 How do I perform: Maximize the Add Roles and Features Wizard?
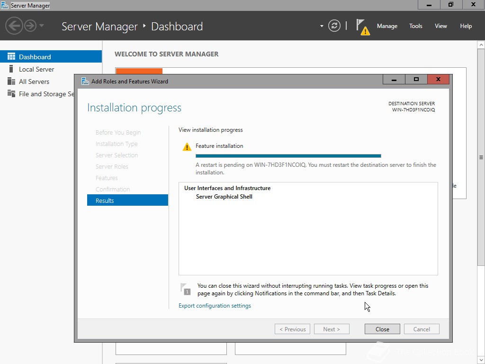(x=416, y=80)
